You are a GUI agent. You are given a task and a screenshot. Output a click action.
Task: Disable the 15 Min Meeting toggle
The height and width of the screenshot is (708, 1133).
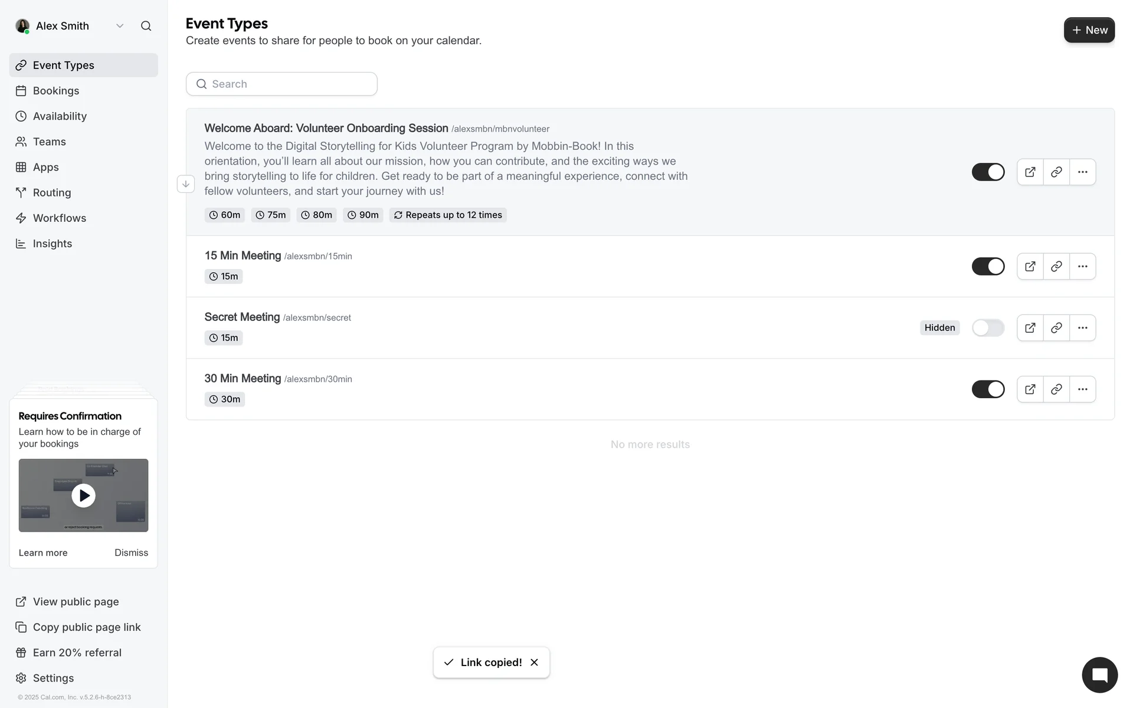[x=988, y=266]
